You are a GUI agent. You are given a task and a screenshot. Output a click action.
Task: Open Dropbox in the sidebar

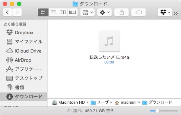(x=24, y=32)
